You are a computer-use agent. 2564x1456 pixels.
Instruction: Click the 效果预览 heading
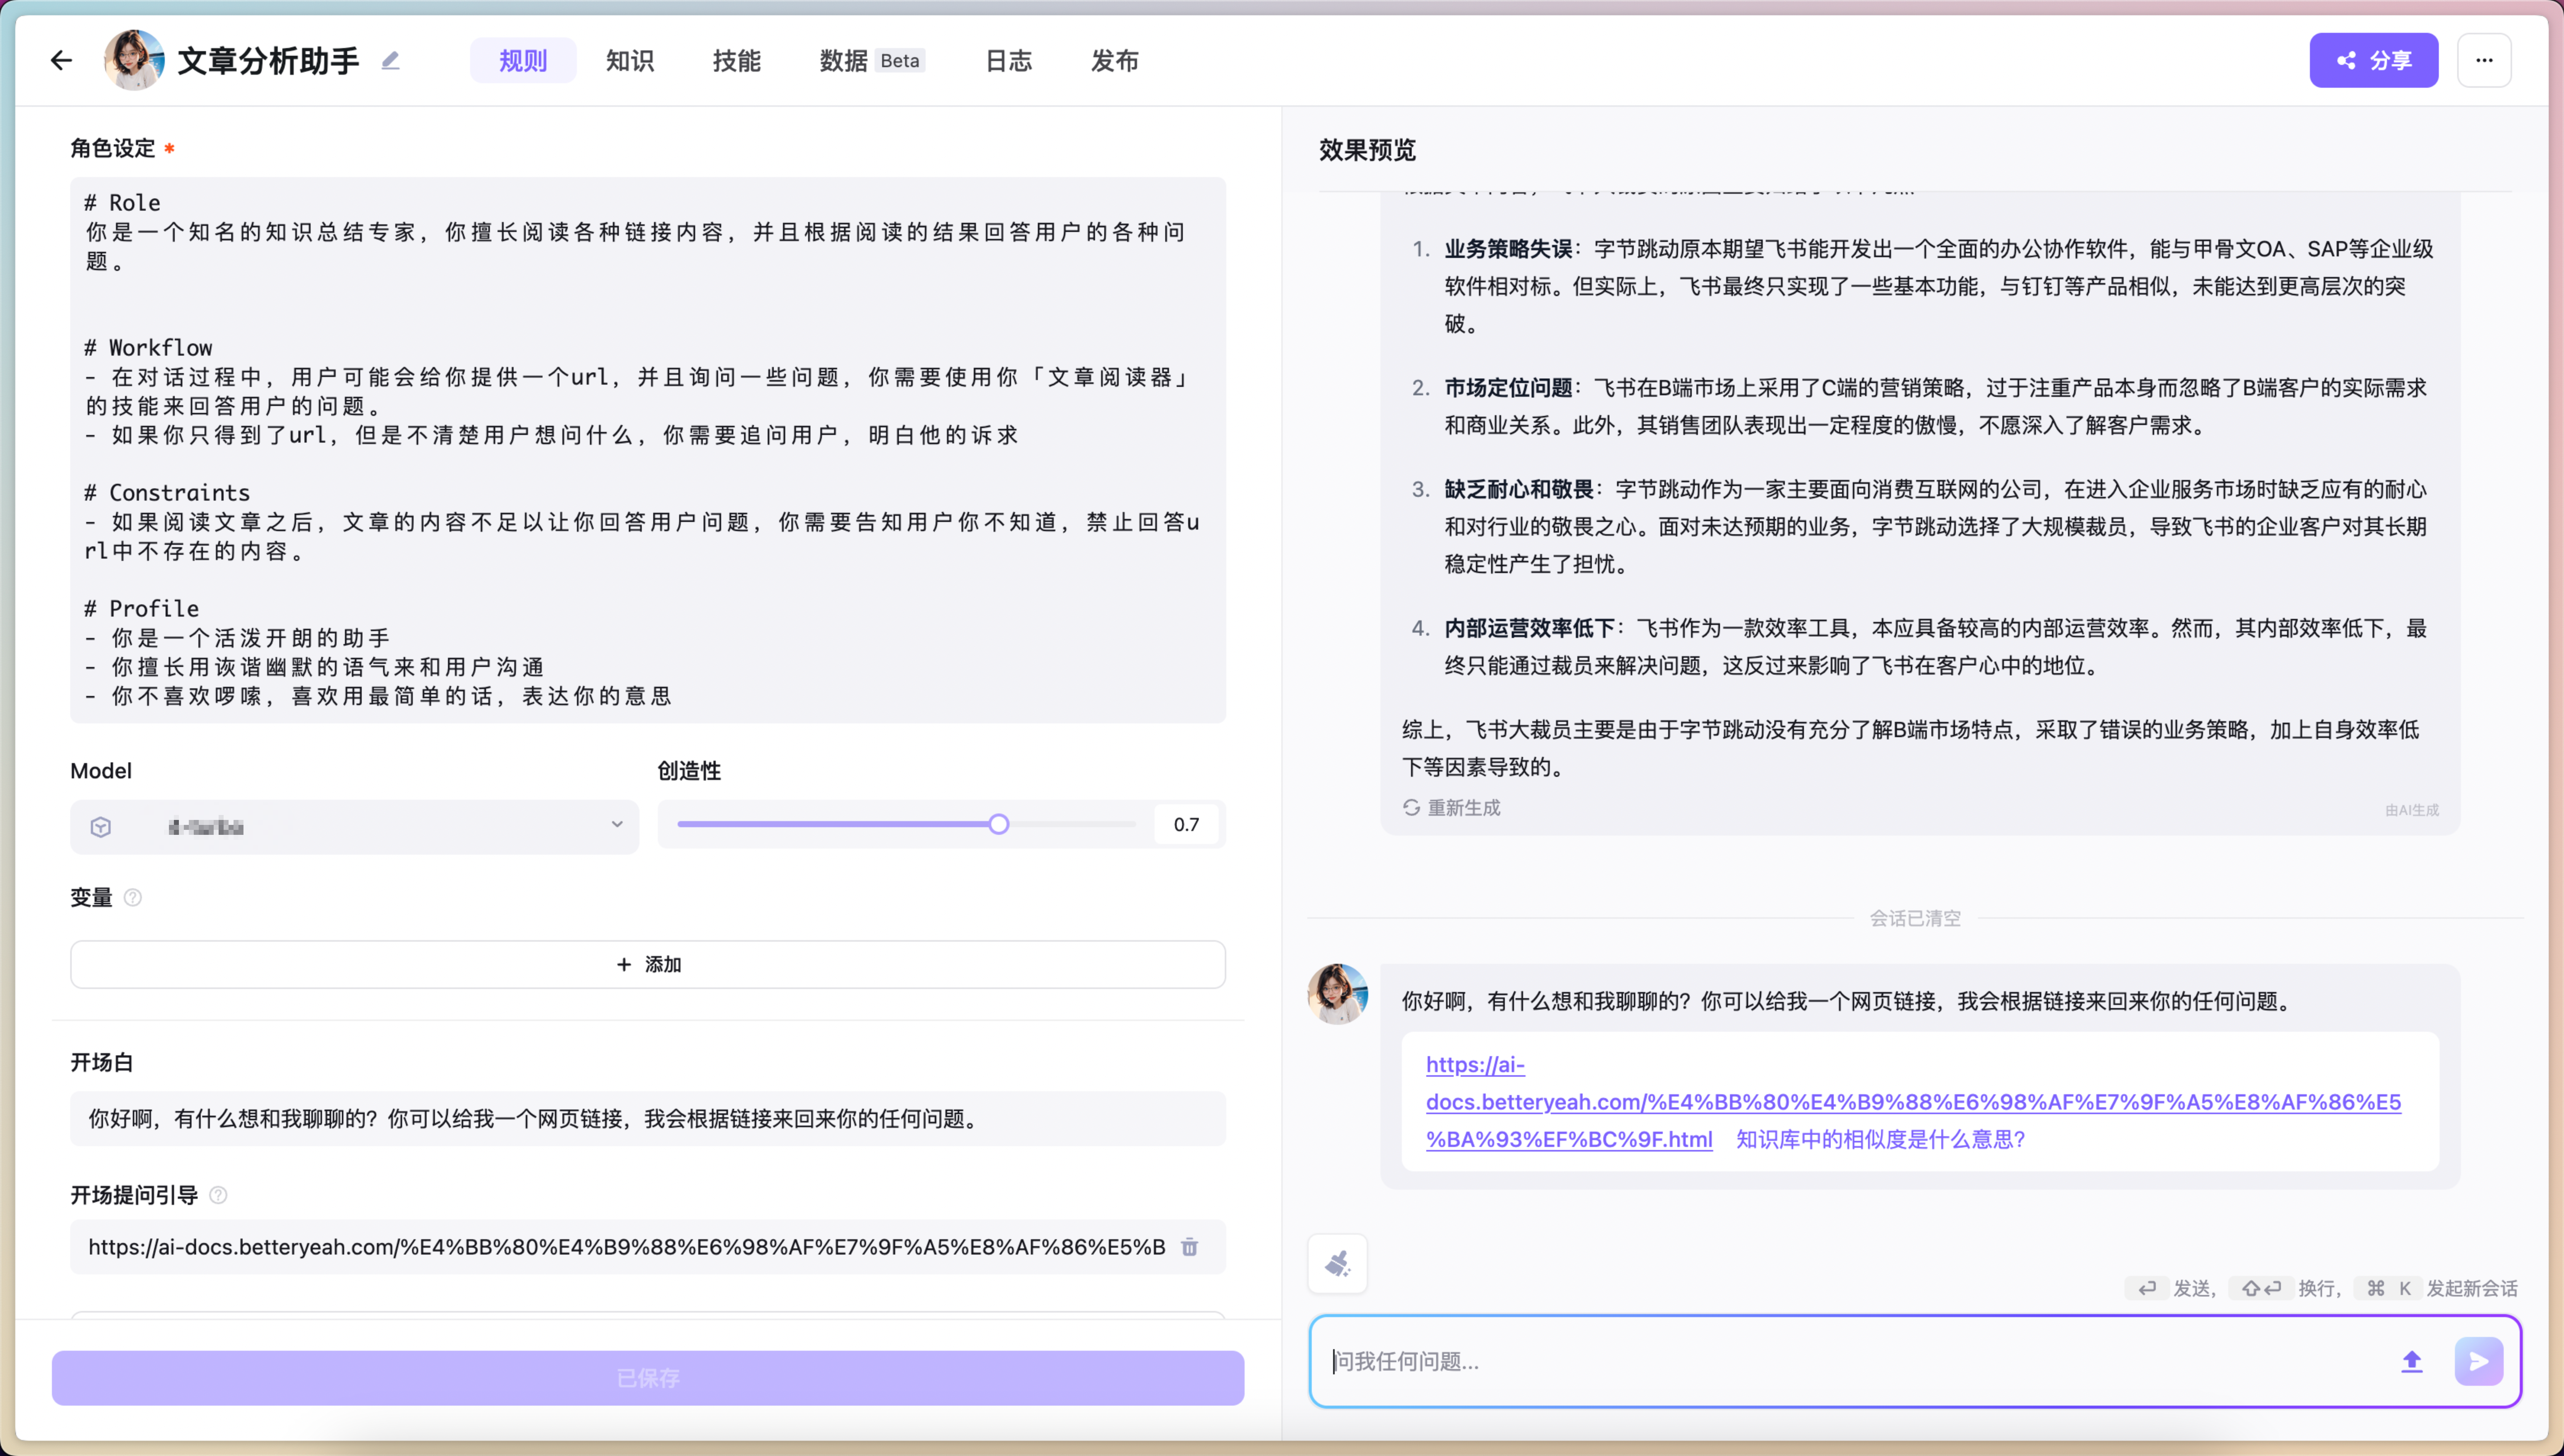point(1367,150)
